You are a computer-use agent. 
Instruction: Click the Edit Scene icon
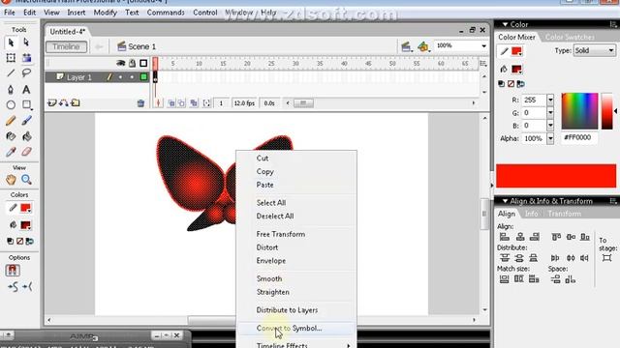click(406, 47)
